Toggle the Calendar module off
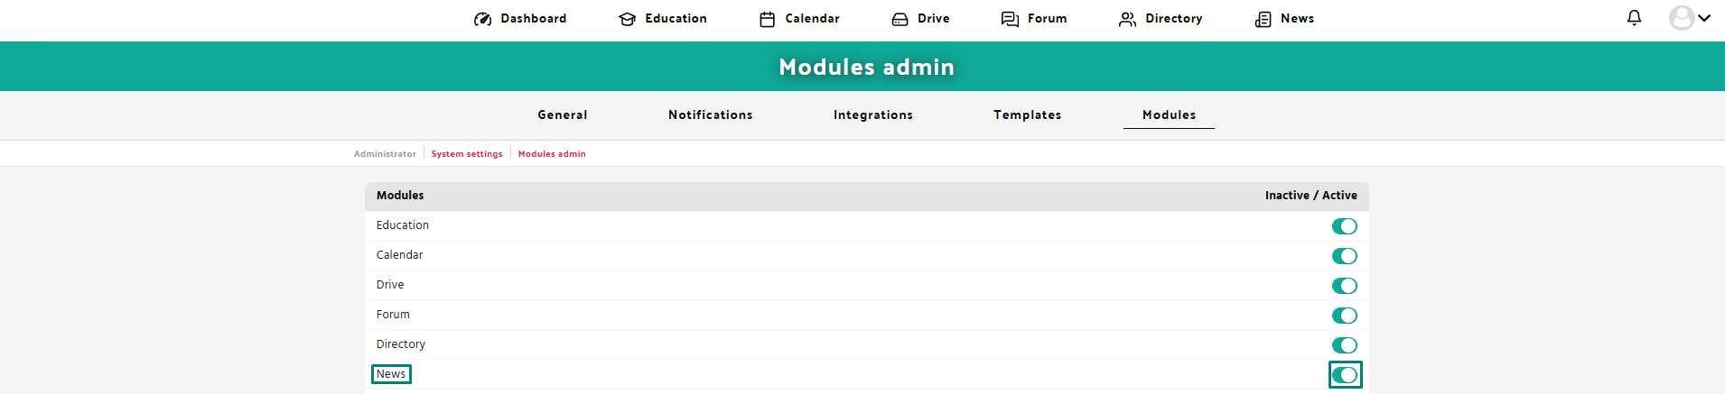The height and width of the screenshot is (394, 1725). click(x=1345, y=256)
